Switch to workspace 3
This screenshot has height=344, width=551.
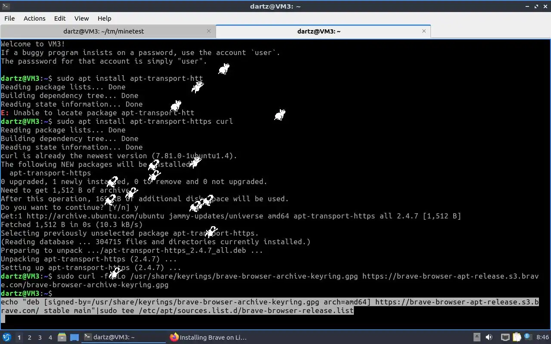40,338
